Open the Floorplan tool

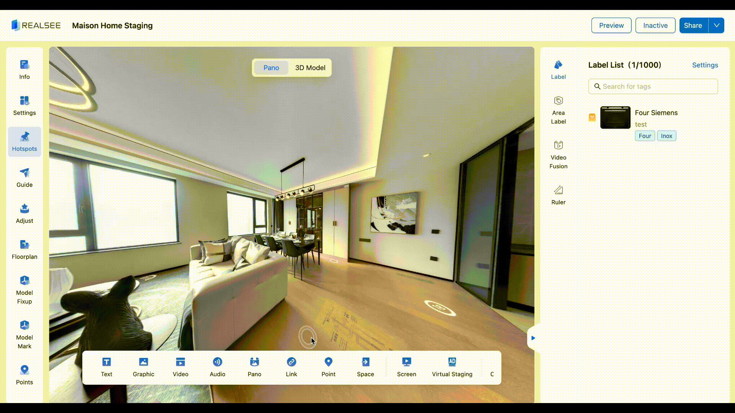tap(24, 250)
